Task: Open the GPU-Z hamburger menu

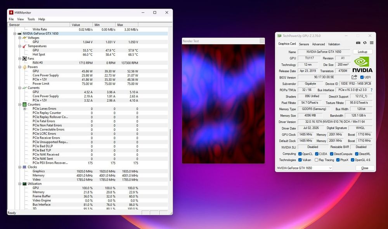Action: click(x=372, y=43)
